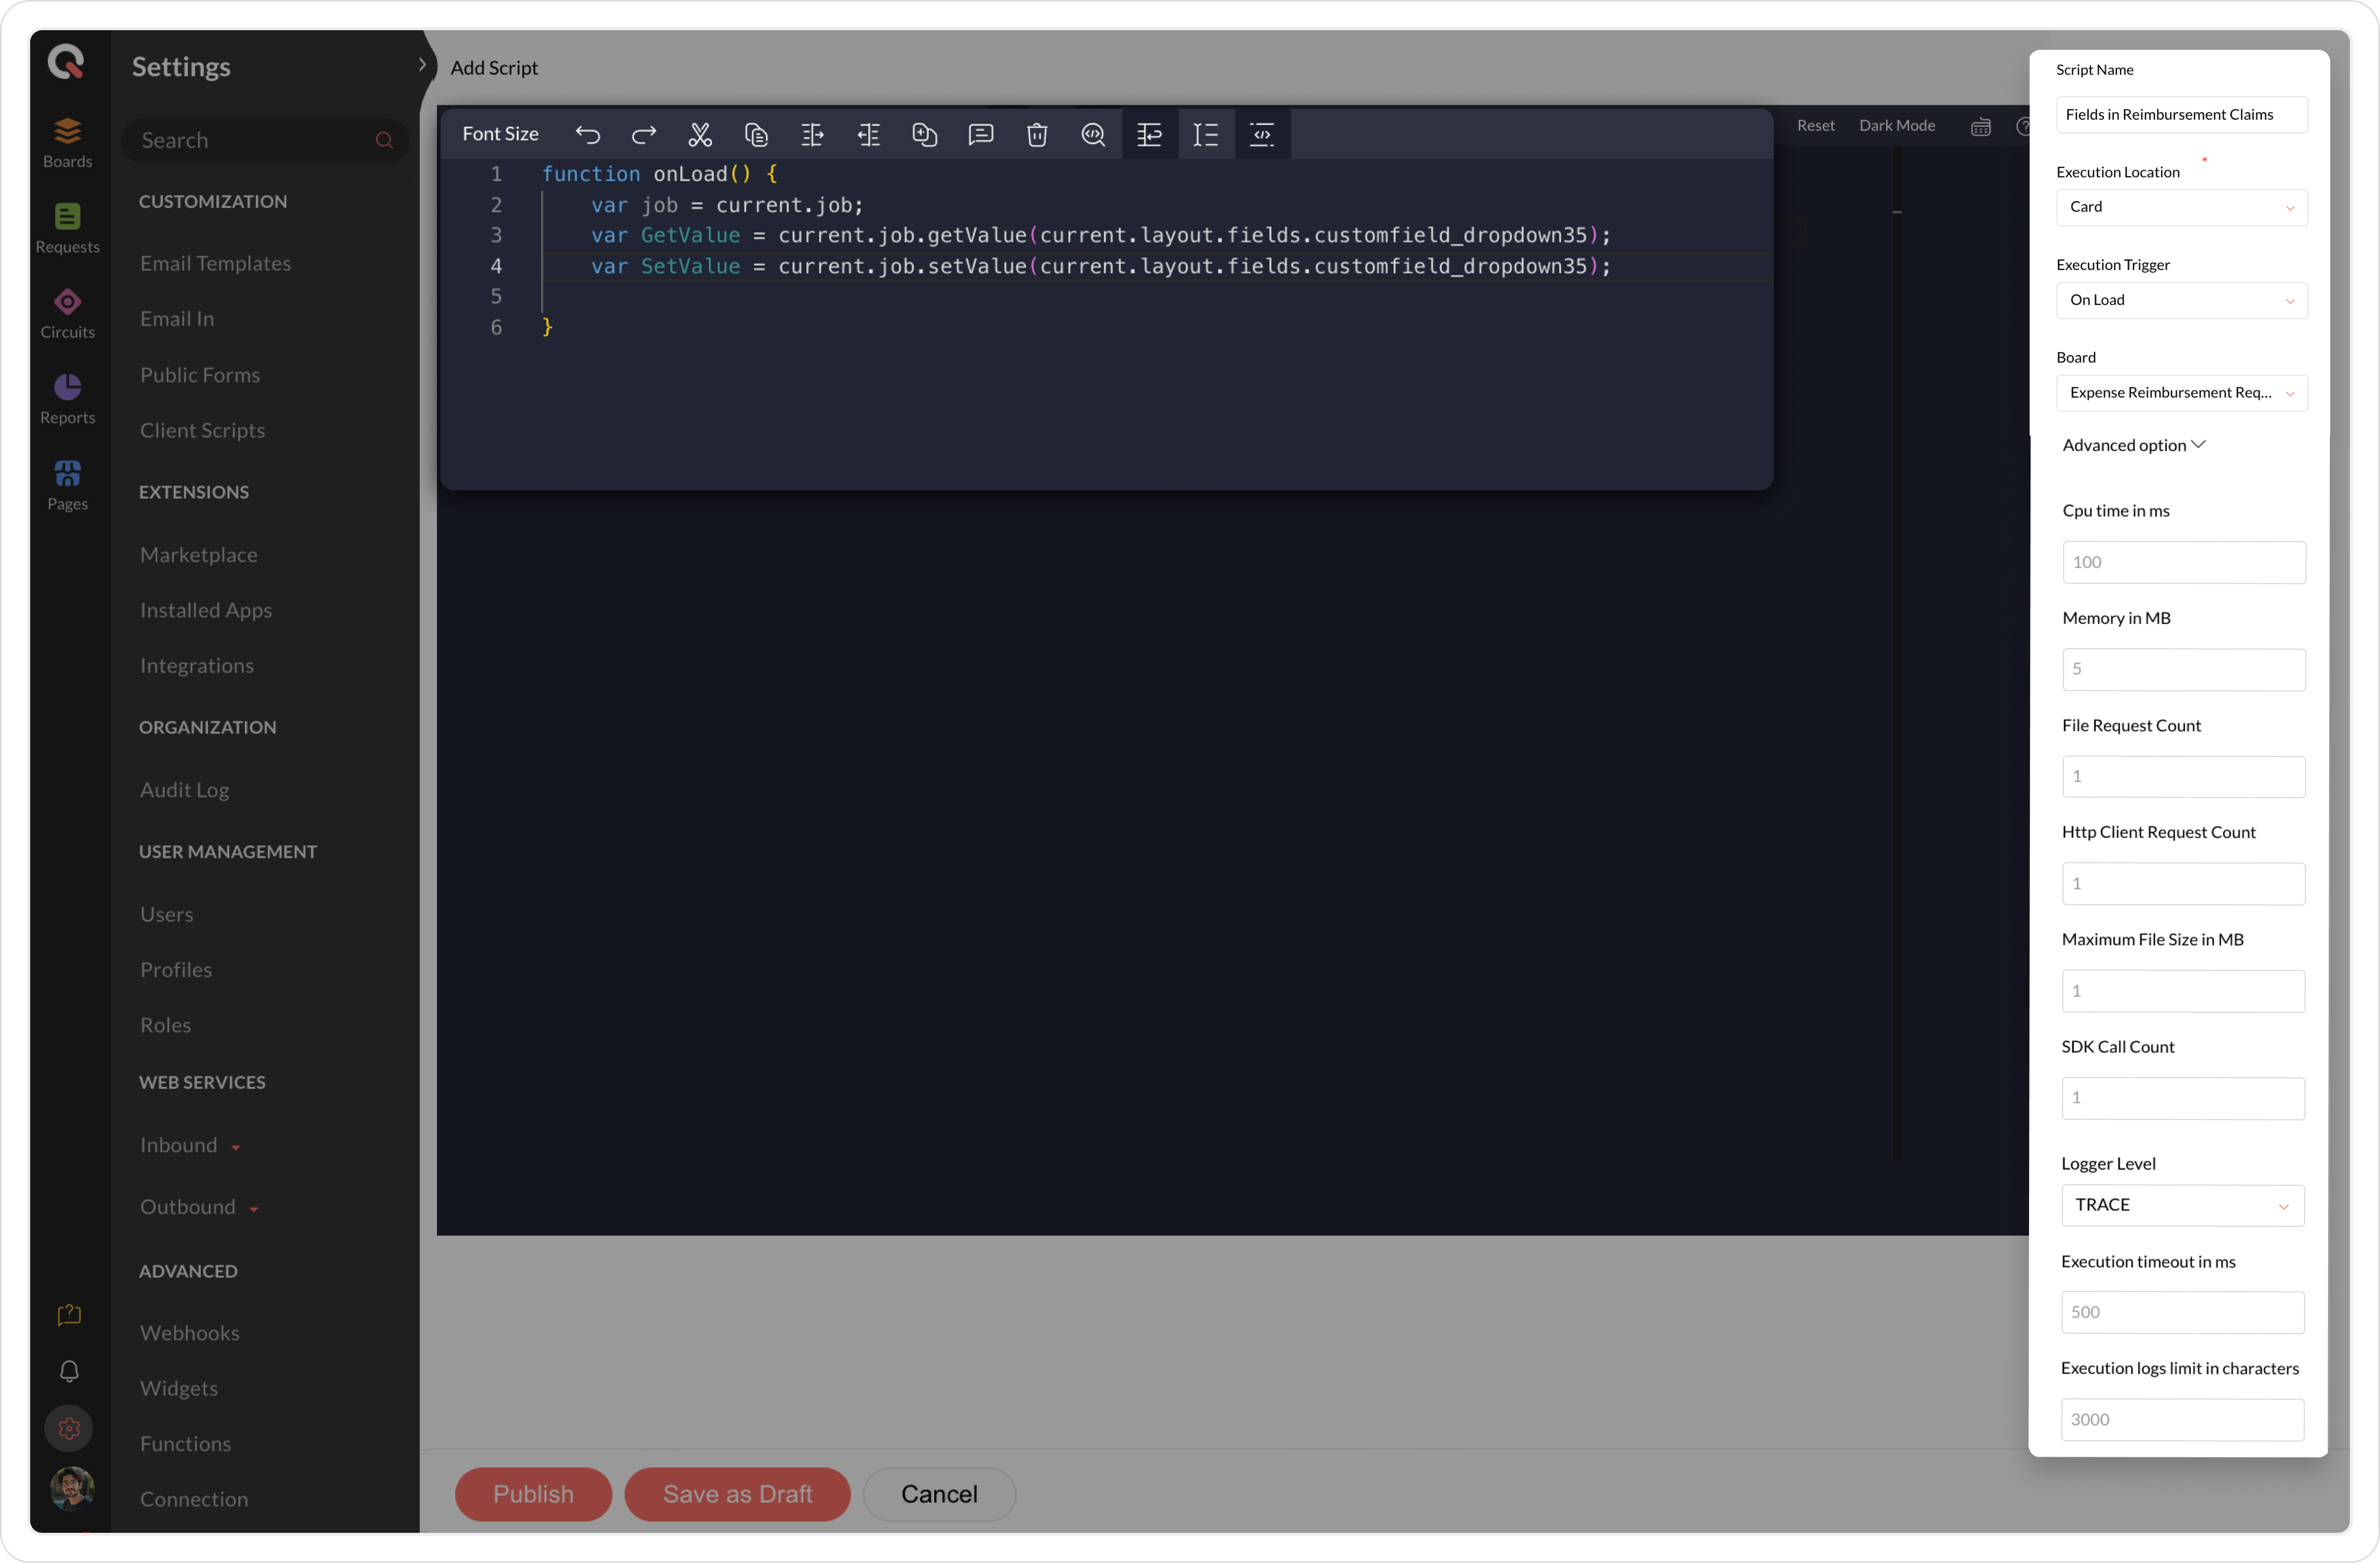The width and height of the screenshot is (2380, 1563).
Task: Open Reports from left navigation
Action: click(x=67, y=399)
